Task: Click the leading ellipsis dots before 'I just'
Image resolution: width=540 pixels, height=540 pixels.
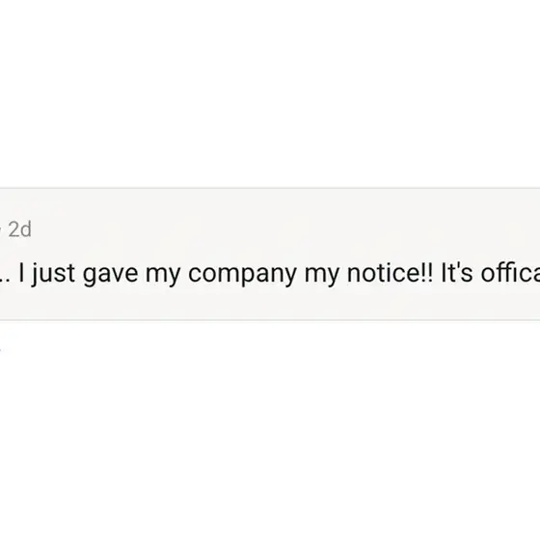Action: pyautogui.click(x=5, y=281)
